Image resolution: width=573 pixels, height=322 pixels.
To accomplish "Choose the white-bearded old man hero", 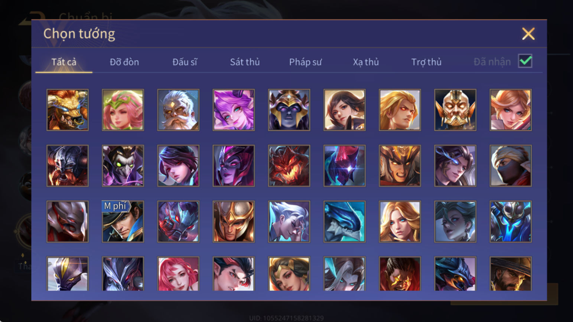I will [178, 110].
